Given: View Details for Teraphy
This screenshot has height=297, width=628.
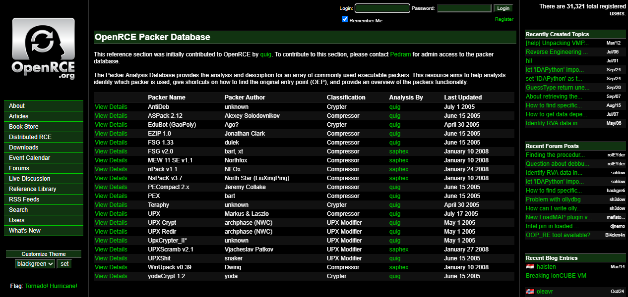Looking at the screenshot, I should pos(111,205).
